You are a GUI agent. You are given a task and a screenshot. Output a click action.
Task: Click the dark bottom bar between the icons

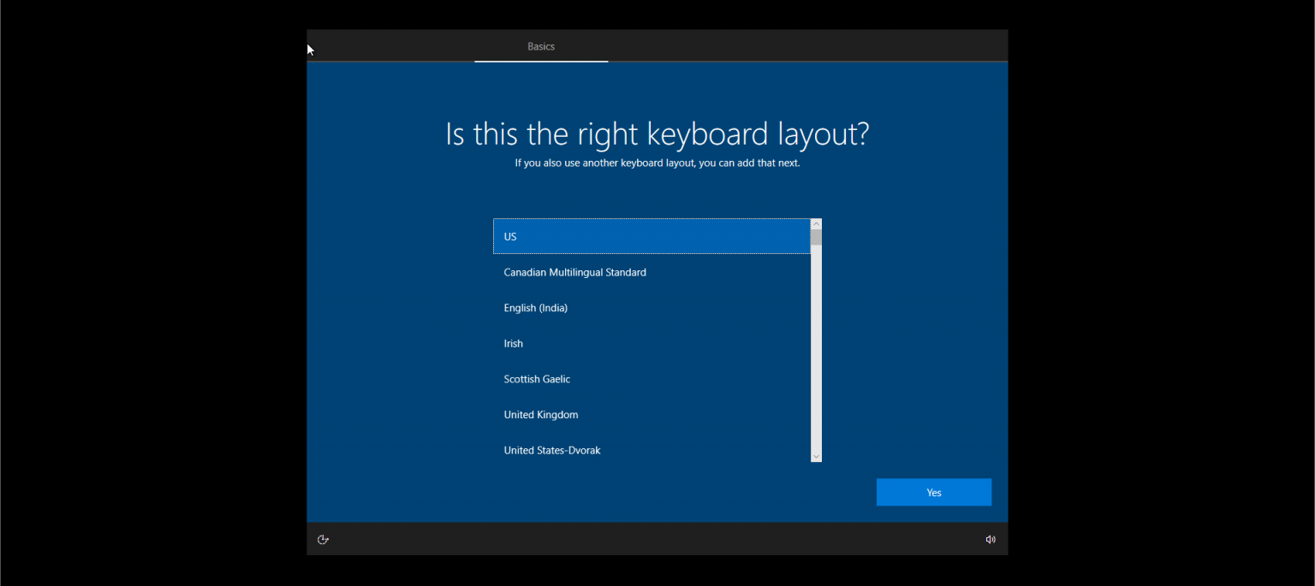click(x=657, y=540)
